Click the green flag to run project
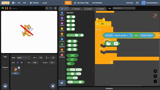Image resolution: width=160 pixels, height=90 pixels. (3, 8)
